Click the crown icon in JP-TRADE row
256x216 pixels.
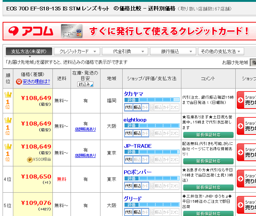pos(8,146)
